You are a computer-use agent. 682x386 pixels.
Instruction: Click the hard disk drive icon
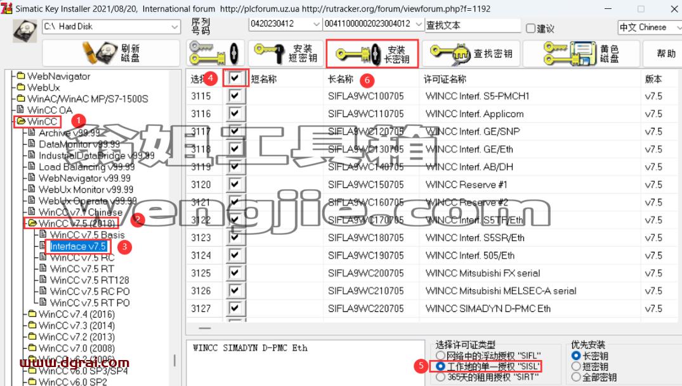pos(25,31)
